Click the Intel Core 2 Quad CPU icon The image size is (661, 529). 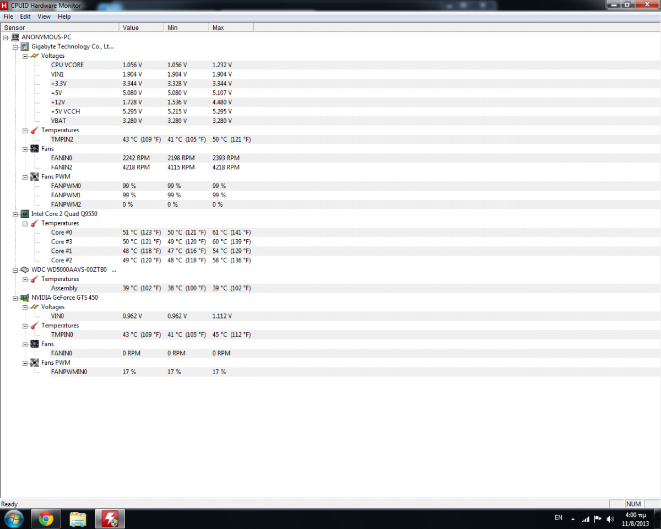(x=25, y=214)
